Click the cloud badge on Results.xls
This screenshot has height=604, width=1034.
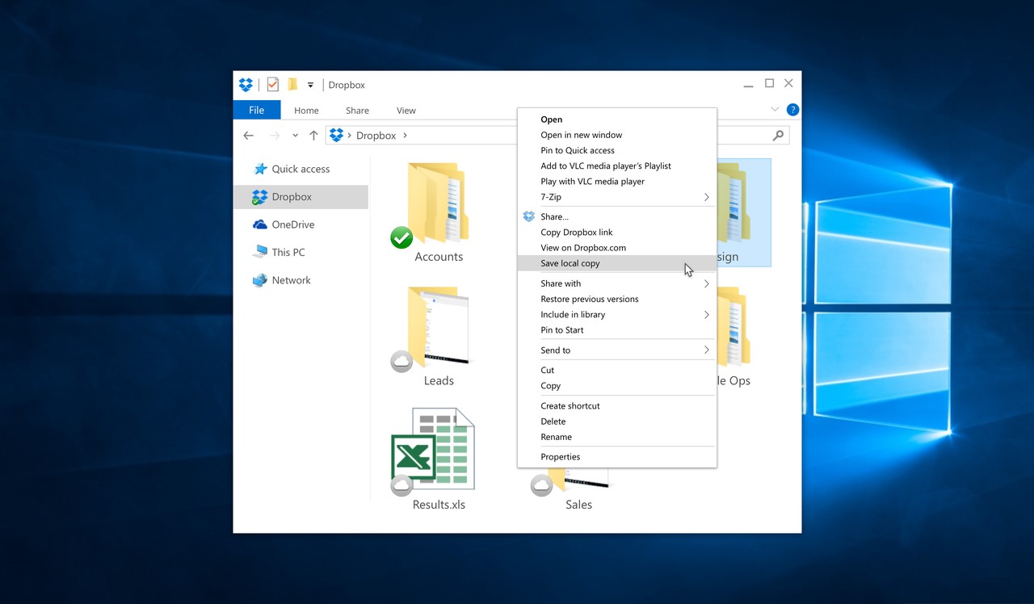click(401, 485)
